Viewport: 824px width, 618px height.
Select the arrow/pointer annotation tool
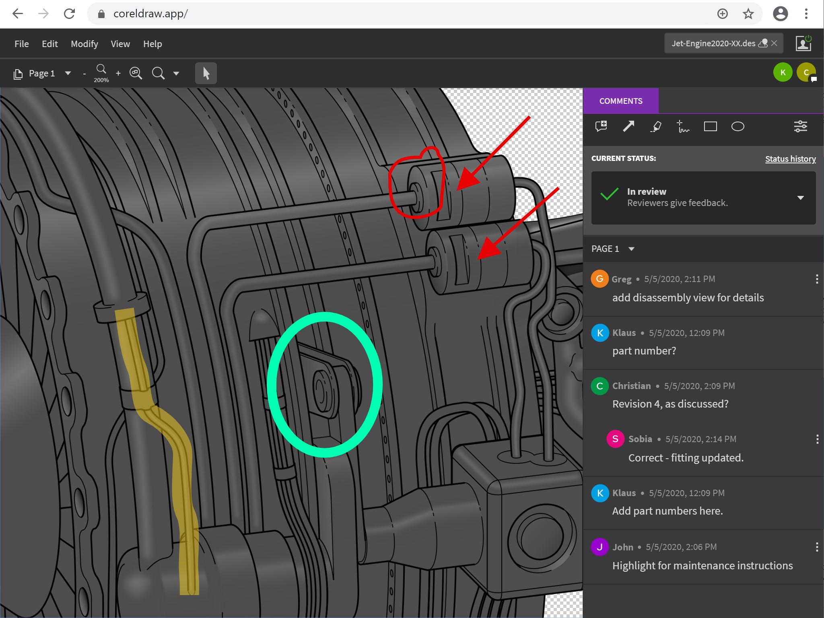click(x=629, y=126)
